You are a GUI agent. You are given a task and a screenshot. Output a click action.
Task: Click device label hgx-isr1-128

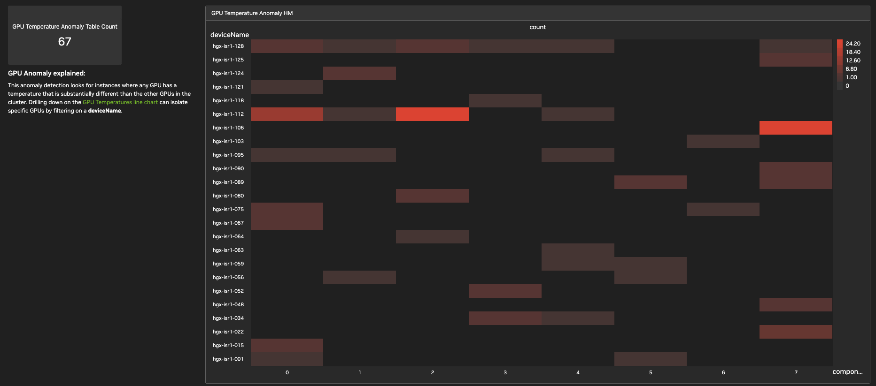(228, 46)
